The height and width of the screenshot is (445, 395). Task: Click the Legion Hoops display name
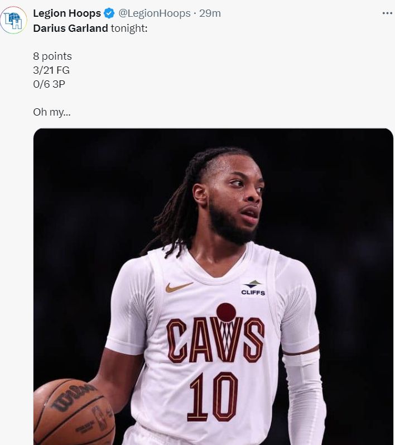[67, 13]
